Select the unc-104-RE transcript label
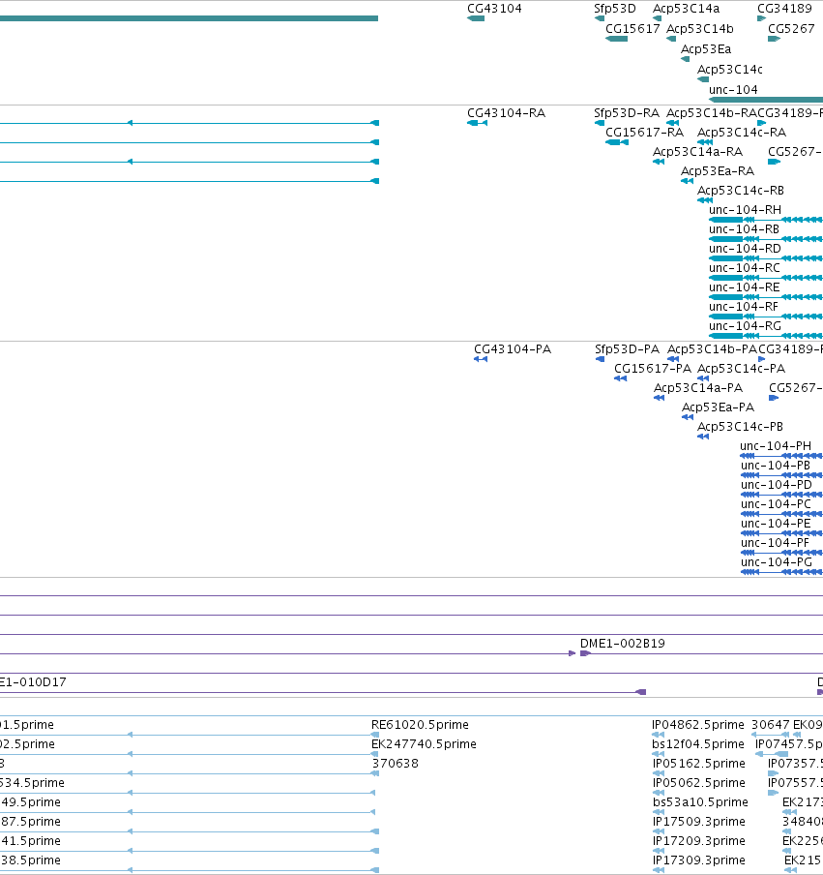The image size is (823, 875). (744, 287)
